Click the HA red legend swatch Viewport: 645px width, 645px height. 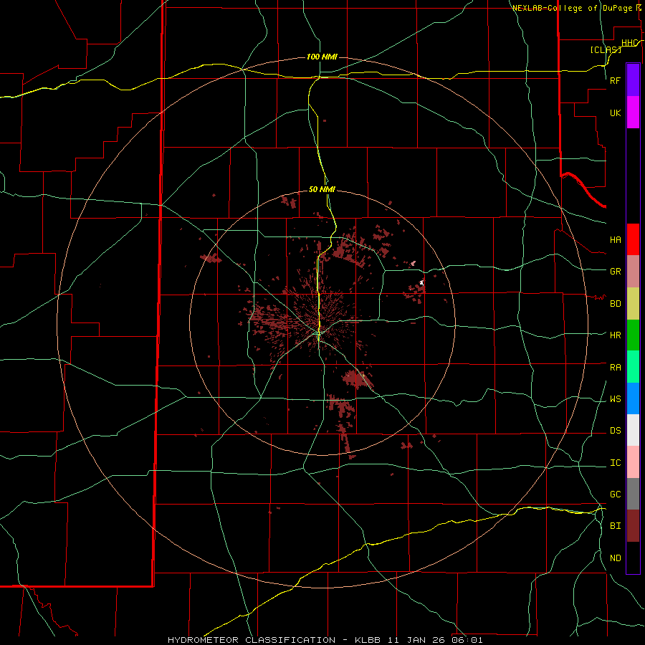coord(633,239)
